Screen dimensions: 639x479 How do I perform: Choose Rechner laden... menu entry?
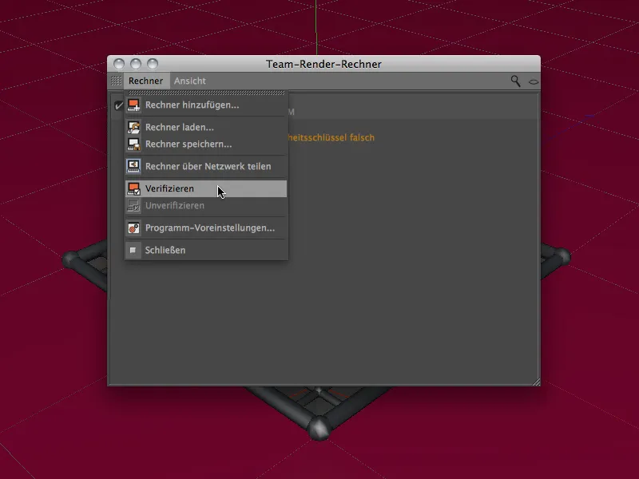[x=206, y=127]
